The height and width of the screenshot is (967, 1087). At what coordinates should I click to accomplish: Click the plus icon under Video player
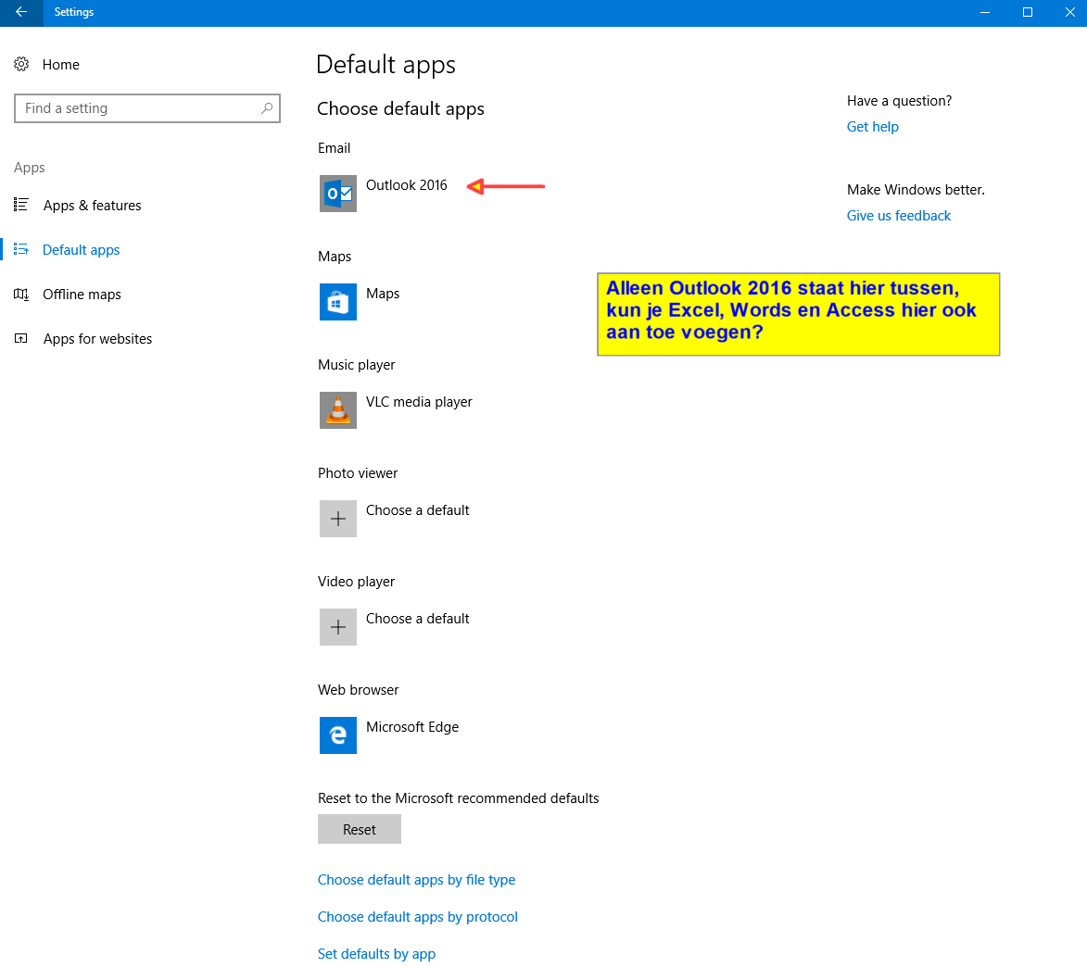[x=338, y=627]
